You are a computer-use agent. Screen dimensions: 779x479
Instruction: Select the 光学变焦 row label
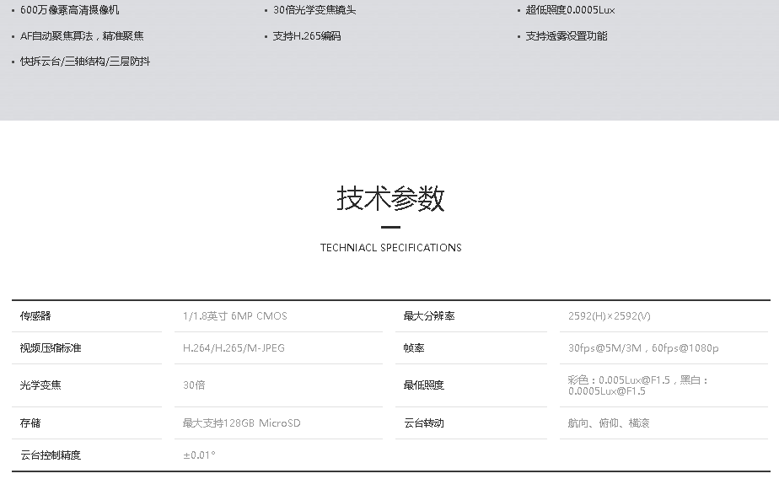(x=40, y=385)
